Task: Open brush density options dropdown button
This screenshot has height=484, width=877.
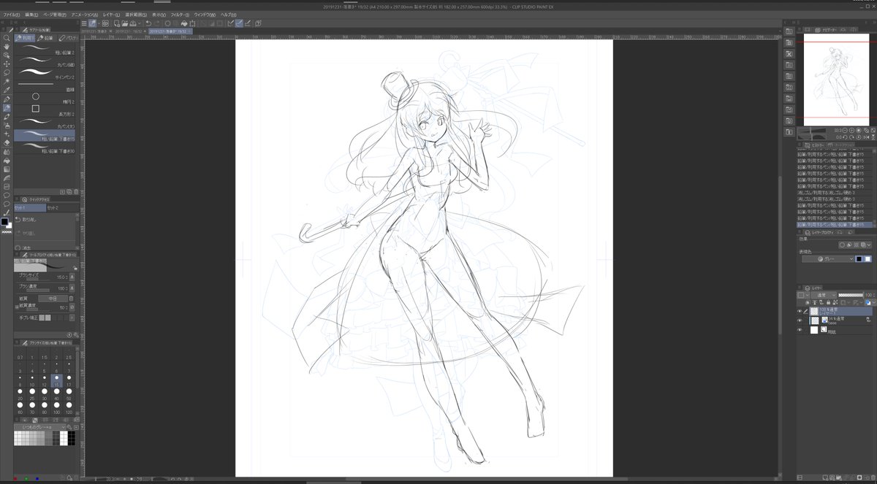Action: point(72,288)
